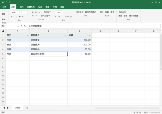The width and height of the screenshot is (162, 114).
Task: Click the formula bar showing 会议资料整理
Action: point(94,26)
